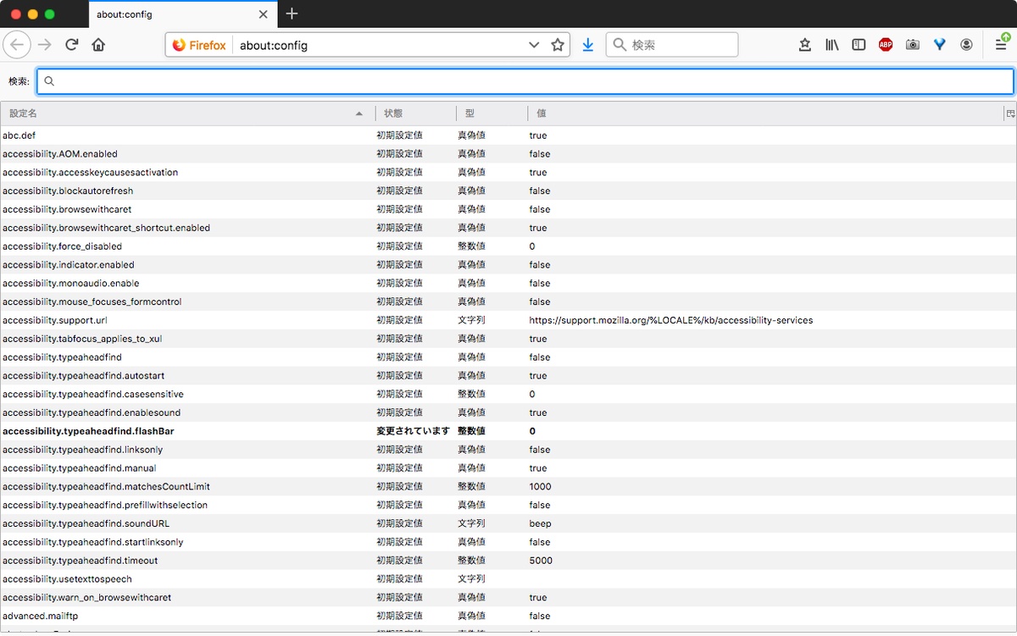The image size is (1017, 636).
Task: Expand the address bar history dropdown
Action: pyautogui.click(x=534, y=45)
